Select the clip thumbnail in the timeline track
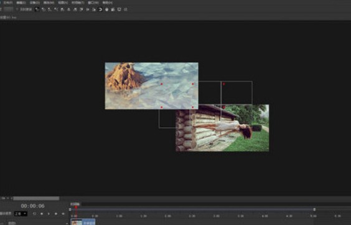 [x=77, y=222]
